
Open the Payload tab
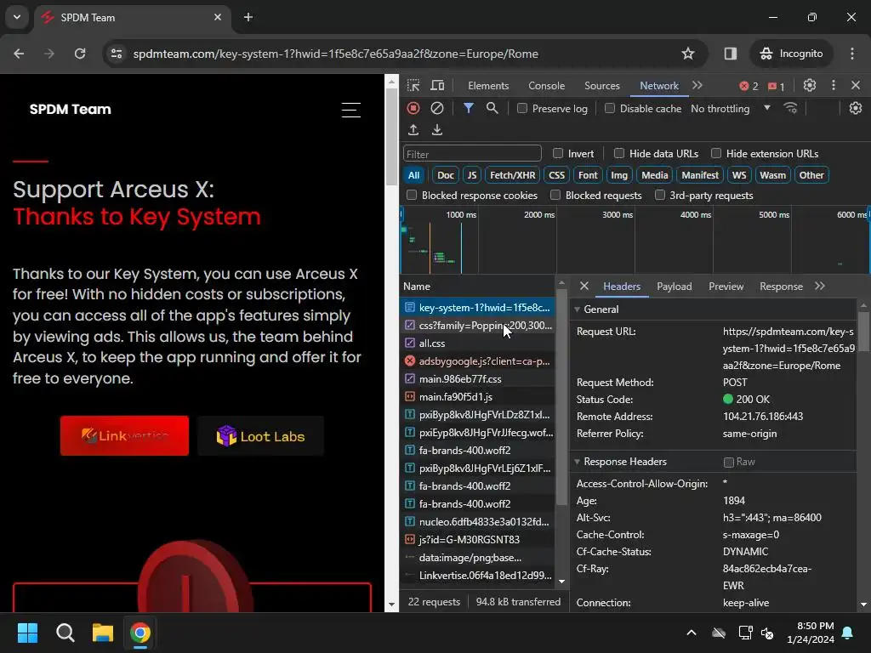tap(675, 286)
